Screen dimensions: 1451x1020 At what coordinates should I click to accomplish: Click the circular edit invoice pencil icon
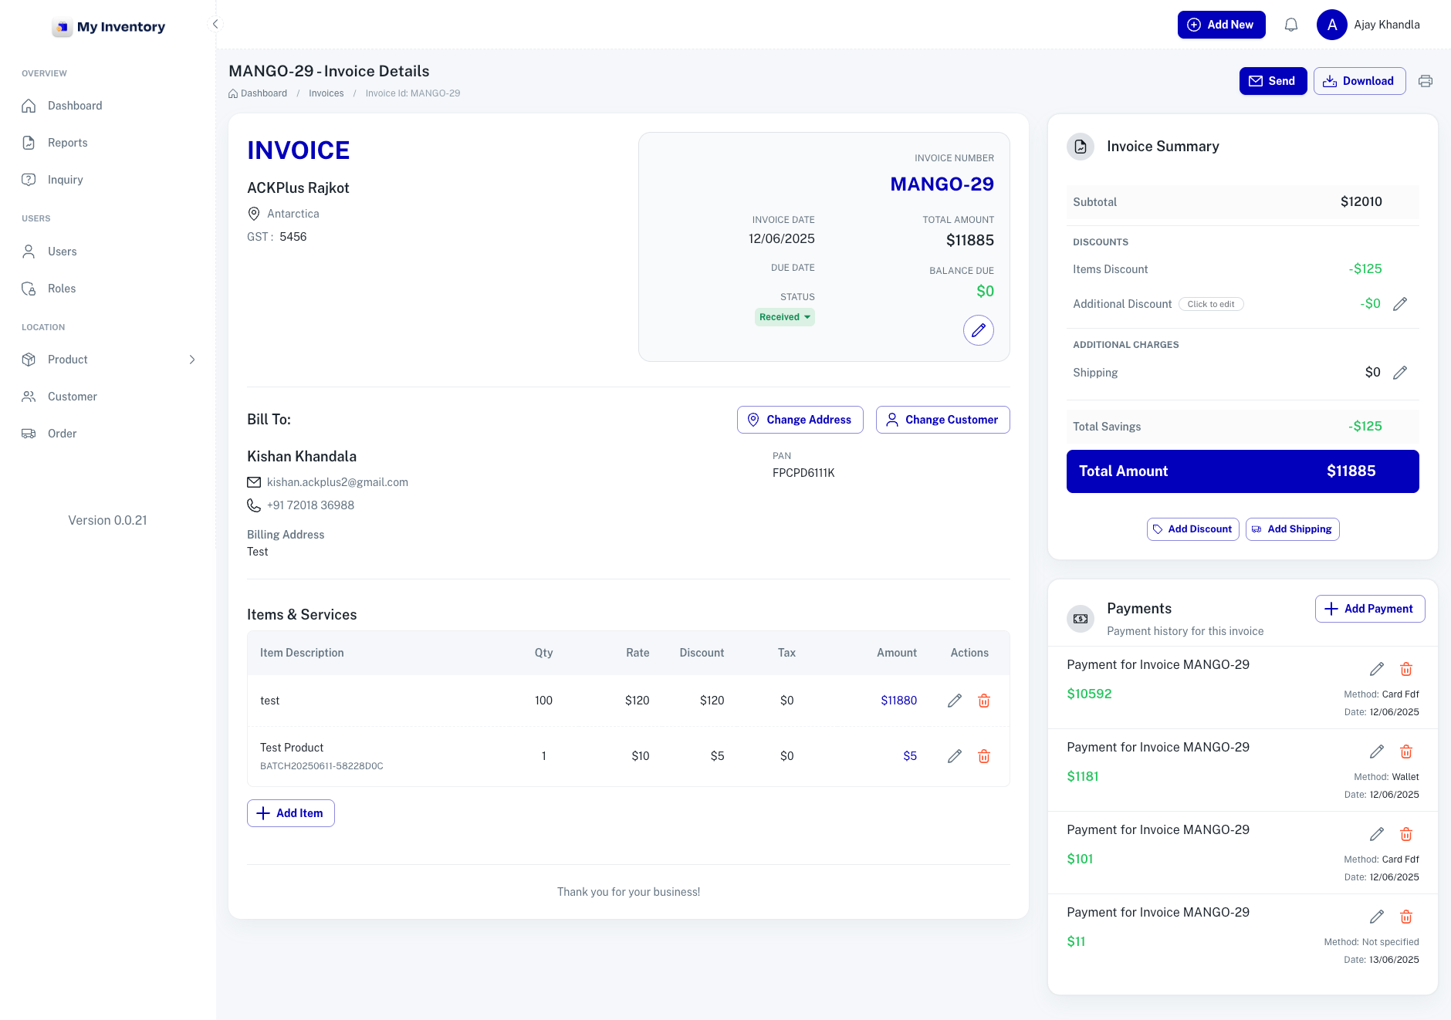978,330
